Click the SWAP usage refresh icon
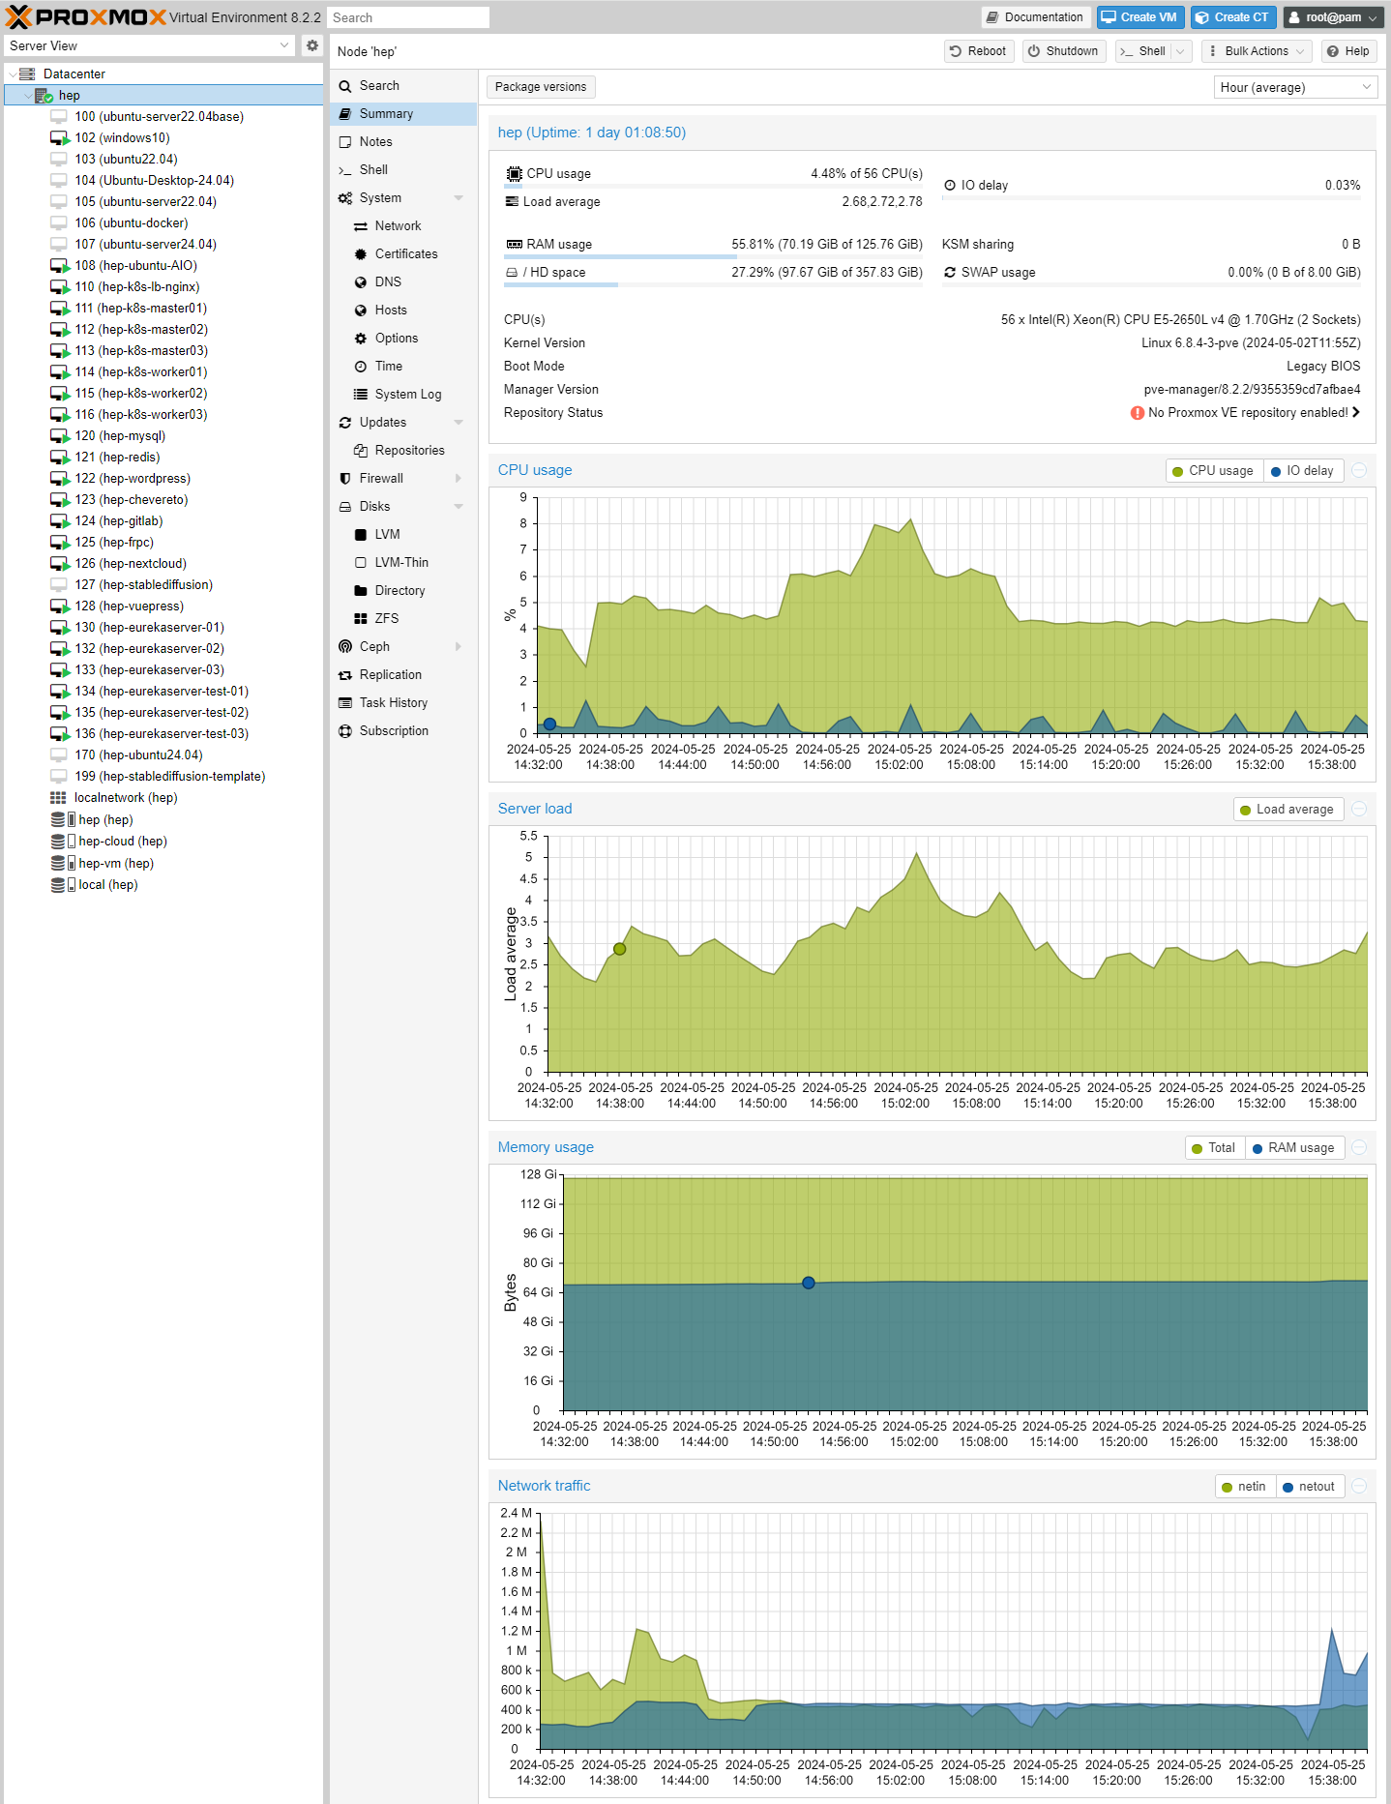This screenshot has width=1391, height=1804. [x=950, y=273]
